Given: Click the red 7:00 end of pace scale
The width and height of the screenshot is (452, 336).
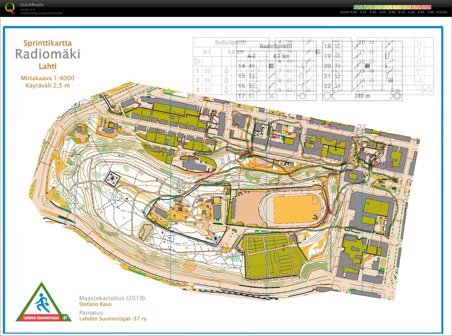Looking at the screenshot, I should pyautogui.click(x=429, y=7).
